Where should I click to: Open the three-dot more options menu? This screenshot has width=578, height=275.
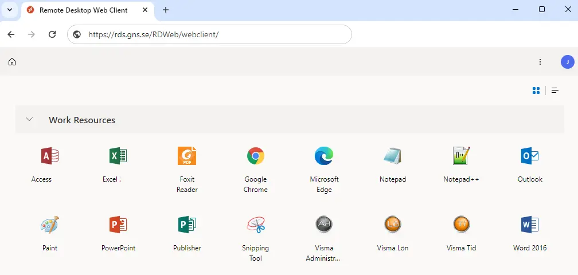click(x=540, y=62)
